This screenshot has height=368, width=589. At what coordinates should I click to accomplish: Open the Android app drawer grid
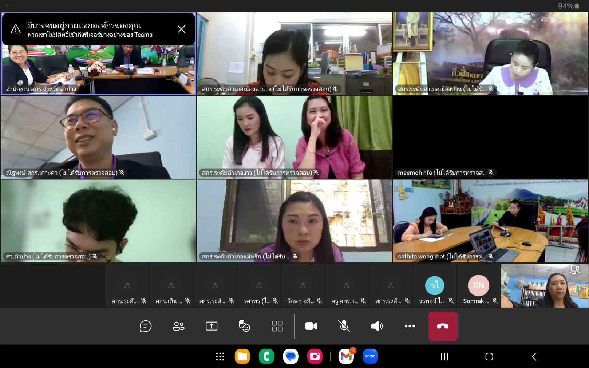pos(220,356)
